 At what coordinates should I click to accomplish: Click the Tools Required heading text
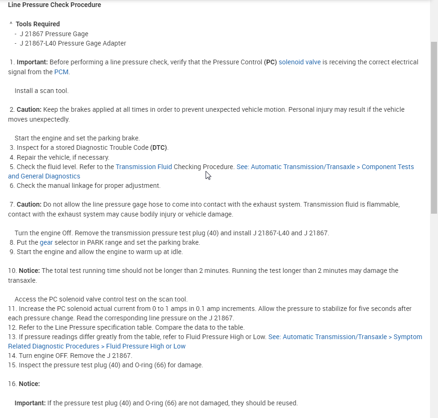(x=38, y=24)
